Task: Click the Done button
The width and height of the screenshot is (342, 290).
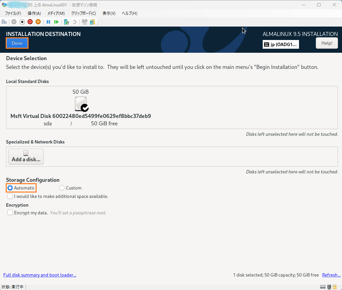Action: click(x=17, y=43)
